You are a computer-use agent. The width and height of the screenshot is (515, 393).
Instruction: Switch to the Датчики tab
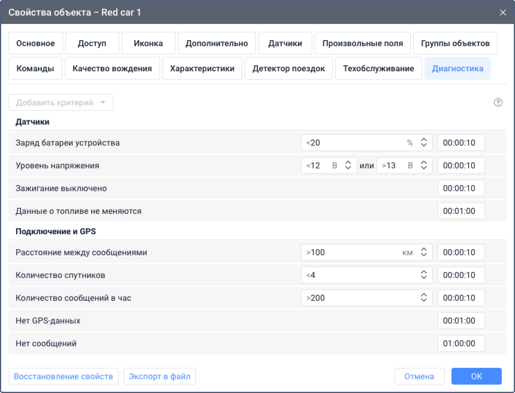point(285,43)
